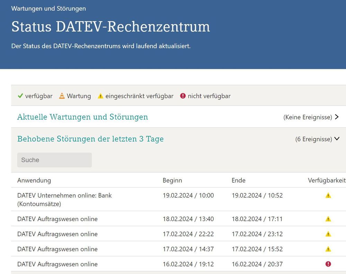Click the nicht verfügbar legend label
Viewport: 346px width, 274px height.
(x=209, y=96)
